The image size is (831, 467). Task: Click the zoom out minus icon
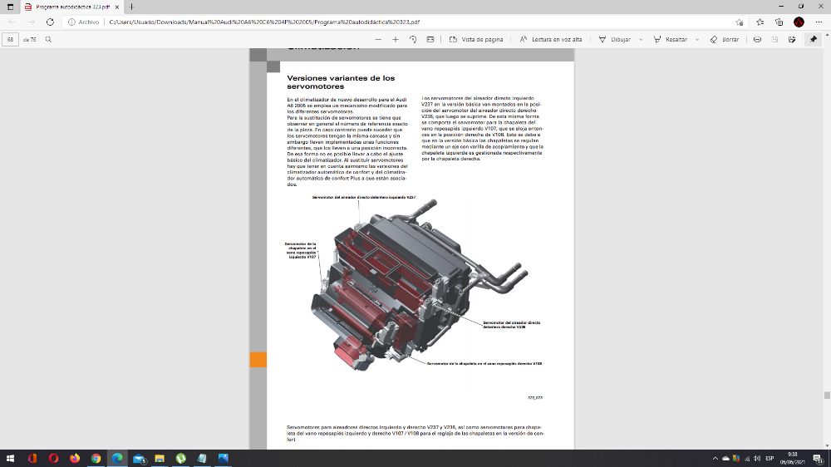coord(378,39)
